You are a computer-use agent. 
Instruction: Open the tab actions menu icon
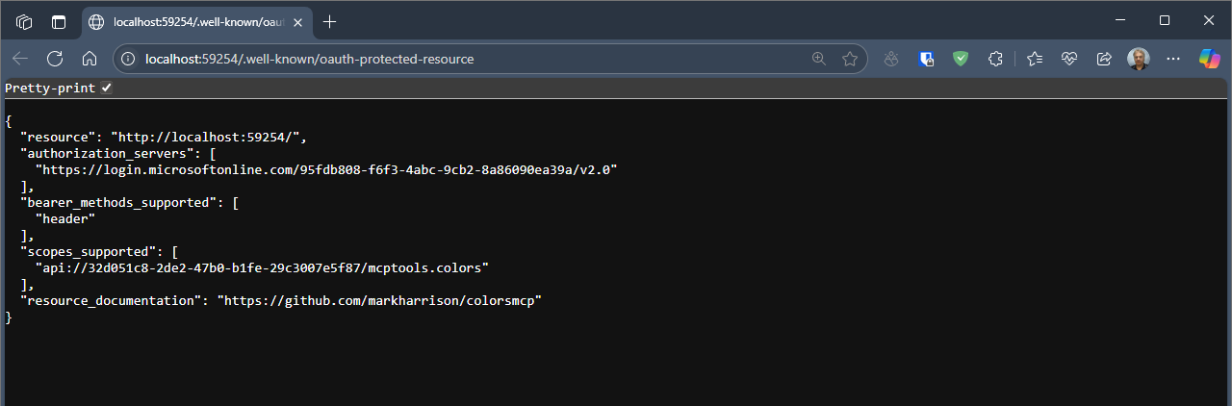tap(59, 21)
